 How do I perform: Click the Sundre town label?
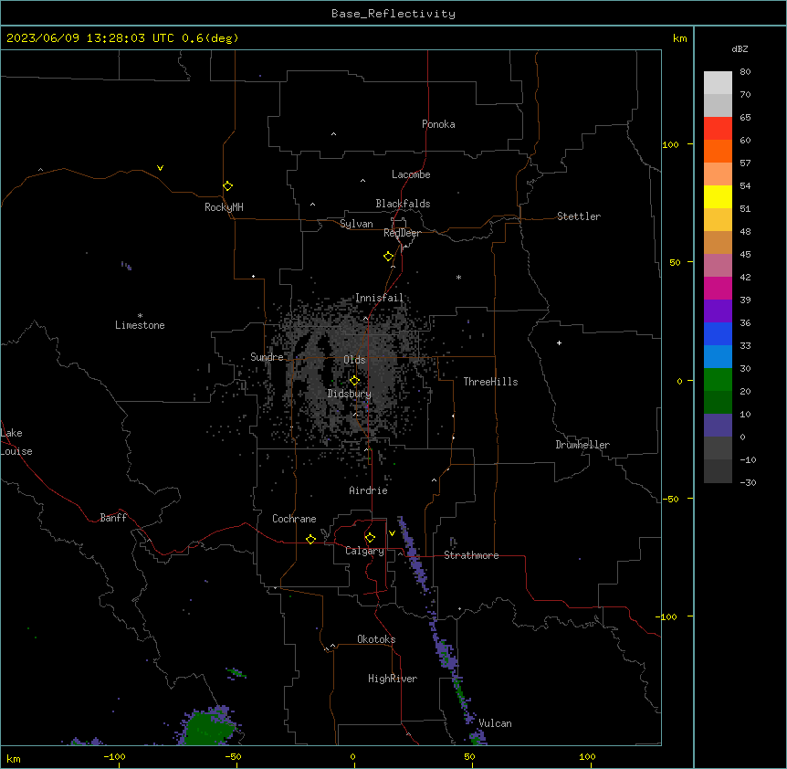point(267,357)
